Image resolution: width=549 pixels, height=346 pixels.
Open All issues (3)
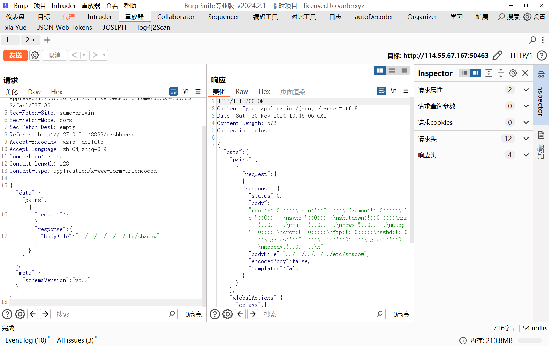(x=75, y=340)
